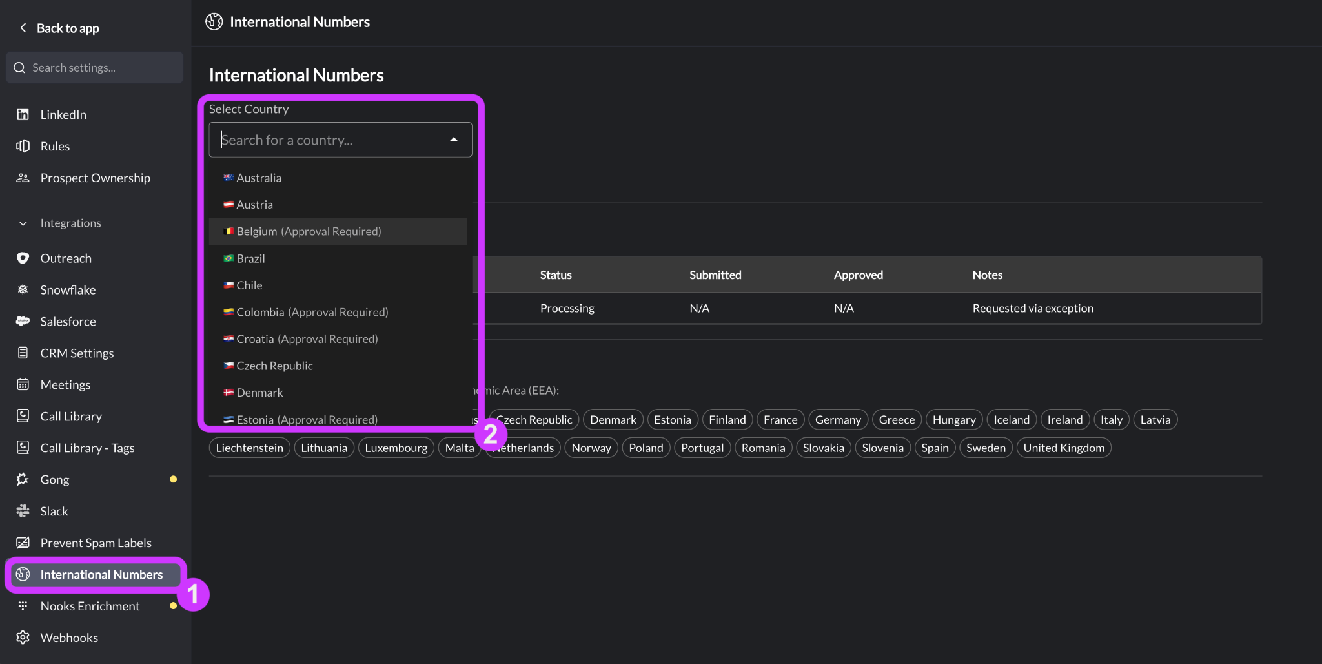Image resolution: width=1322 pixels, height=664 pixels.
Task: Open the Webhooks gear icon
Action: [23, 638]
